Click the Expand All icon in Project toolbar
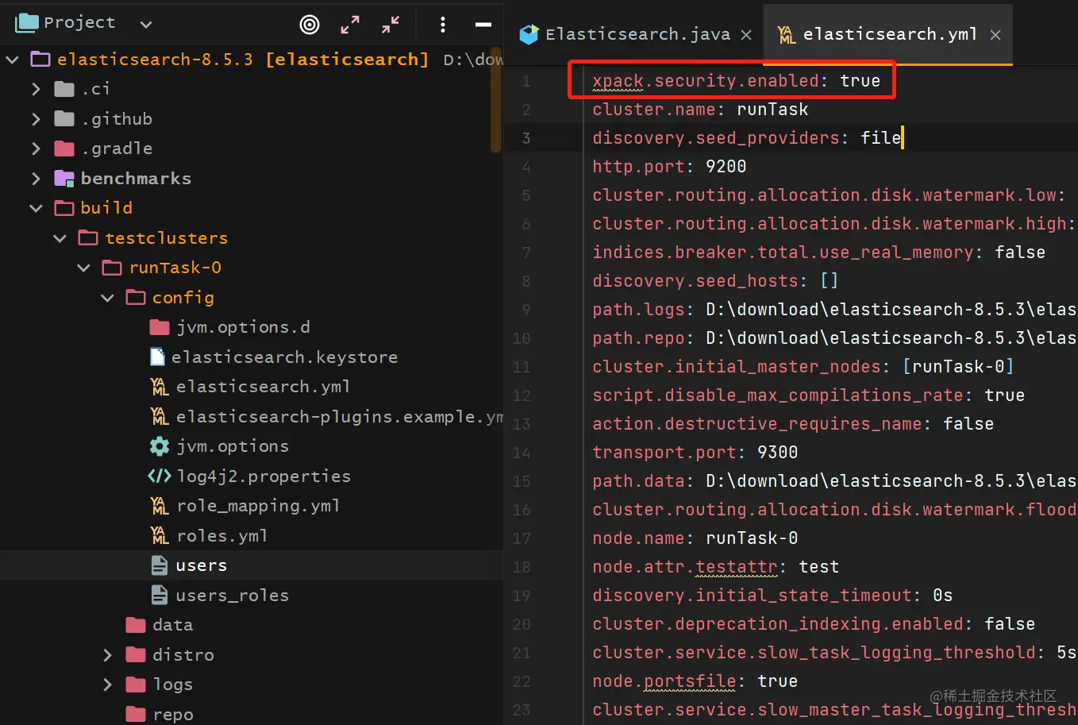The height and width of the screenshot is (725, 1078). [x=350, y=25]
